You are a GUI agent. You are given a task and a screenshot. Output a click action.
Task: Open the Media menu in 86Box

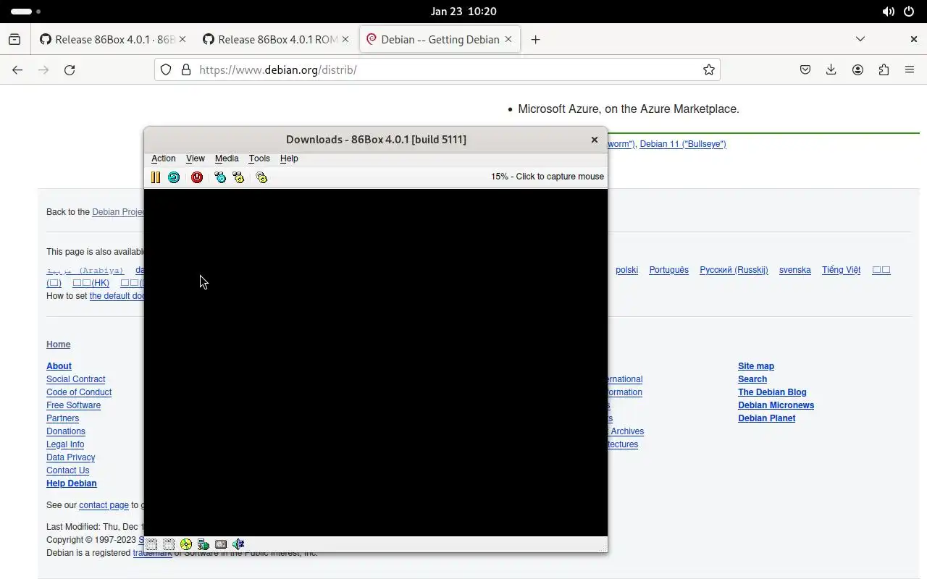point(227,159)
